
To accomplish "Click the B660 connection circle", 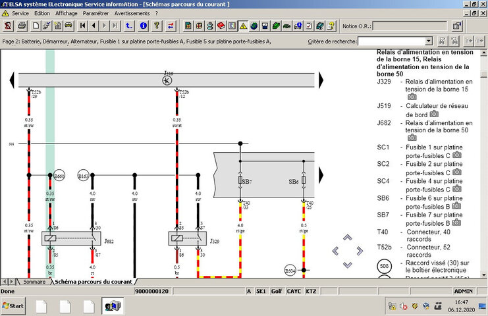I will point(59,176).
